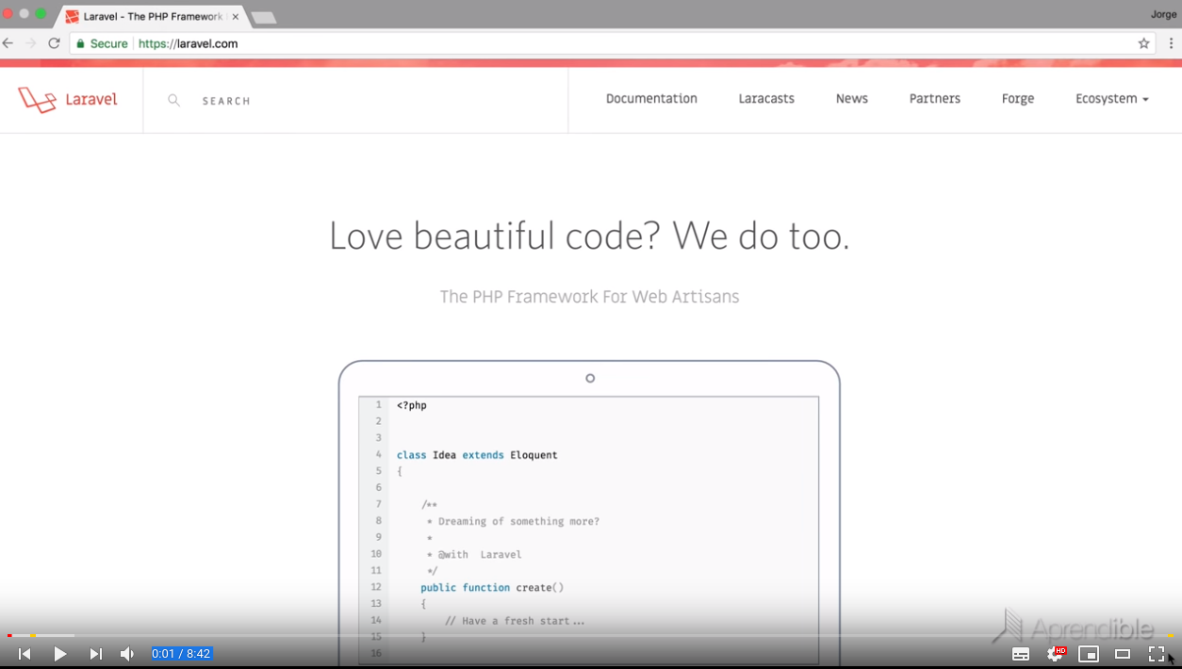Bookmark the page with the star icon

click(1144, 43)
